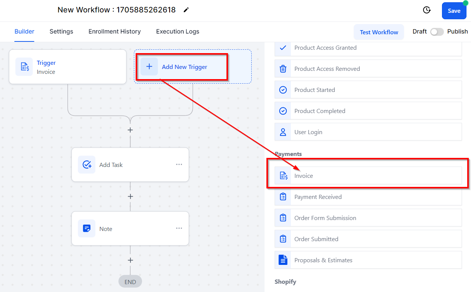The width and height of the screenshot is (471, 292).
Task: Click the Draft label
Action: (x=420, y=32)
